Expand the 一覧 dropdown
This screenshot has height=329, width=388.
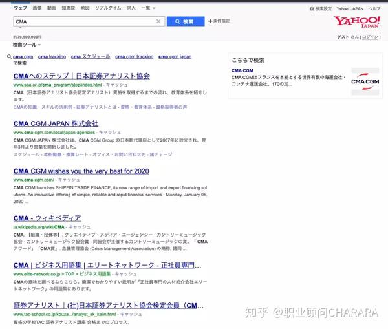click(148, 8)
